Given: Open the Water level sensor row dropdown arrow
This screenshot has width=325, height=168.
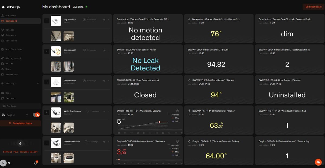Looking at the screenshot, I should pyautogui.click(x=109, y=111).
